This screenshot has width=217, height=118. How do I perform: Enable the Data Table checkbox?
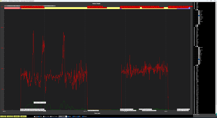click(44, 116)
